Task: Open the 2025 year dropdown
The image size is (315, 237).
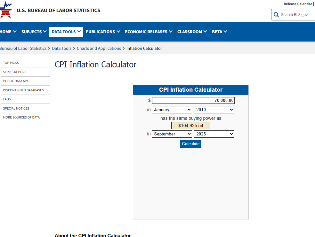Action: (214, 134)
